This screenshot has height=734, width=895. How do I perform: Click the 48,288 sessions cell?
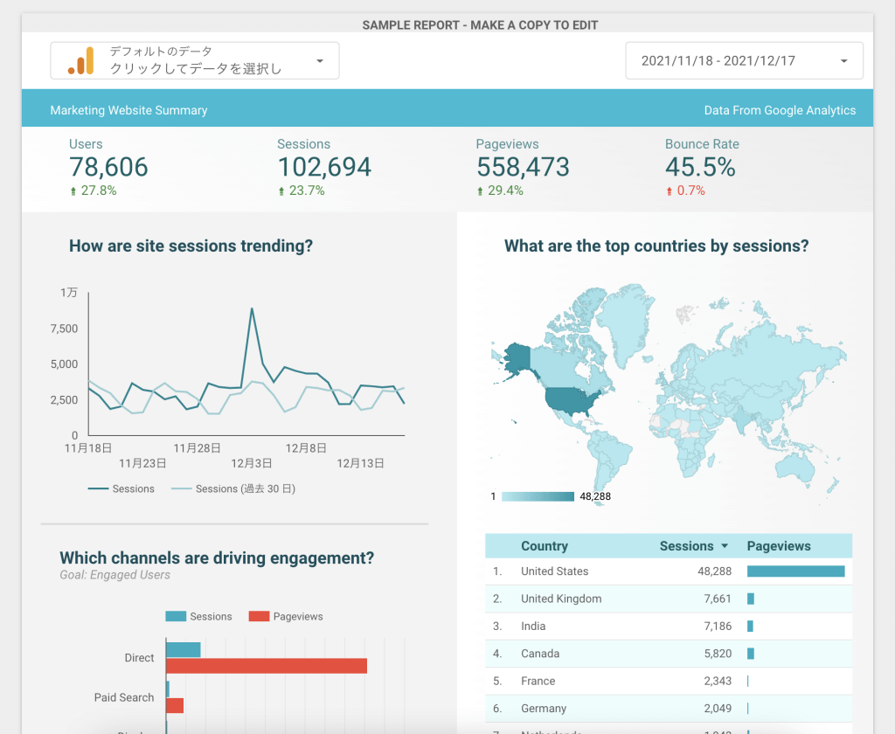(x=715, y=571)
